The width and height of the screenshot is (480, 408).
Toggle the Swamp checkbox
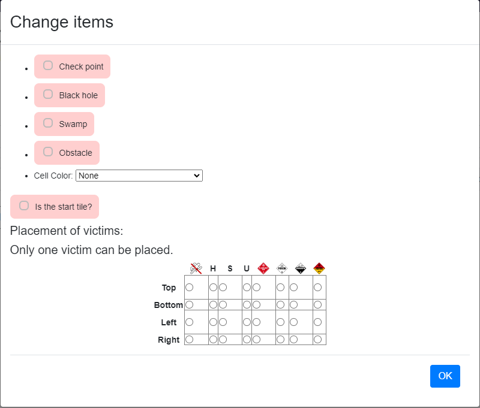click(48, 123)
